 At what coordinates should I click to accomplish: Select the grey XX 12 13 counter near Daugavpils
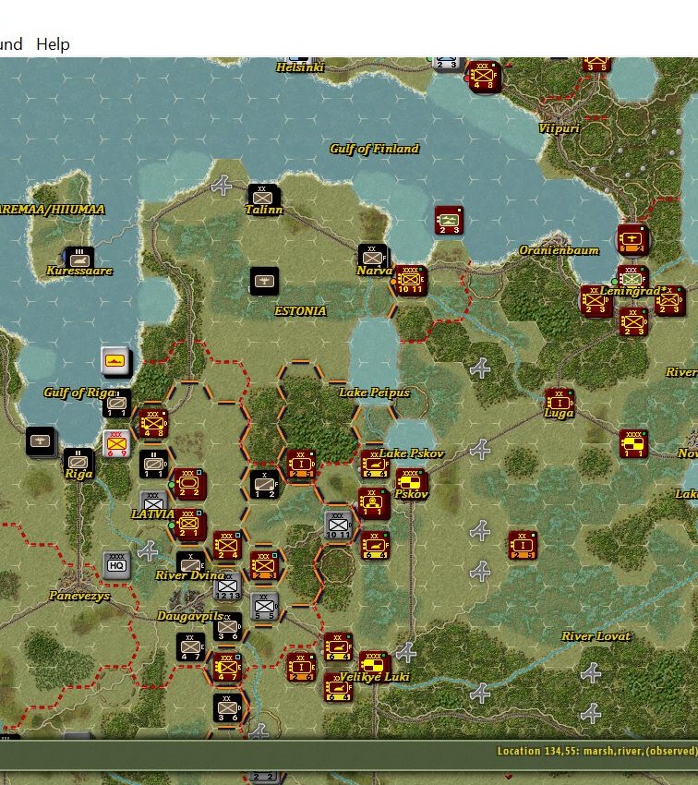(227, 586)
